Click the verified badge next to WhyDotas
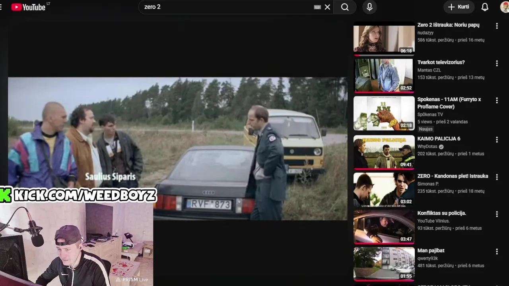Screen dimensions: 509x286 click(441, 147)
